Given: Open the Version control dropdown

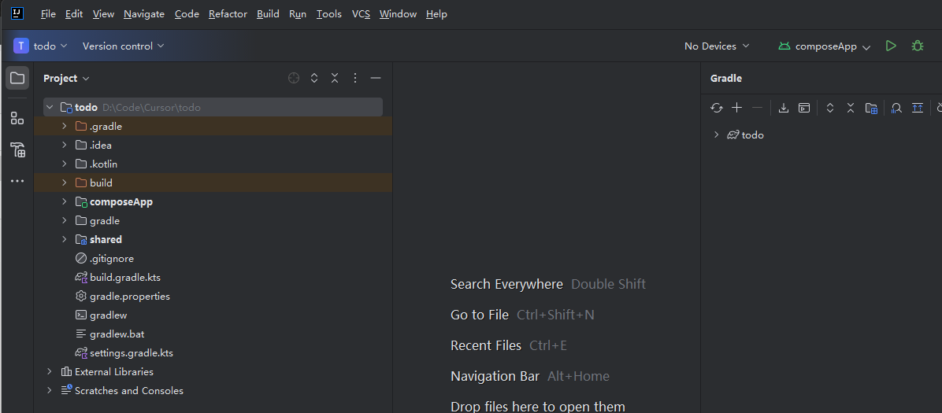Looking at the screenshot, I should coord(123,46).
